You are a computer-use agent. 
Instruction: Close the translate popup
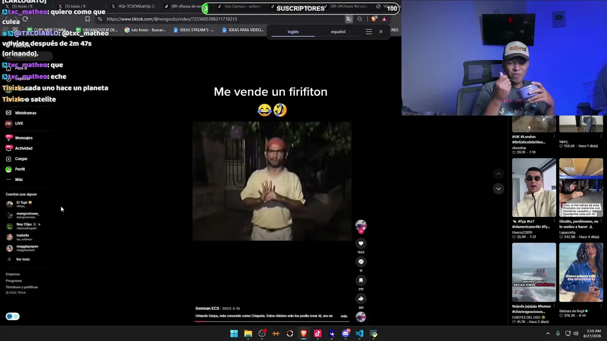(381, 32)
